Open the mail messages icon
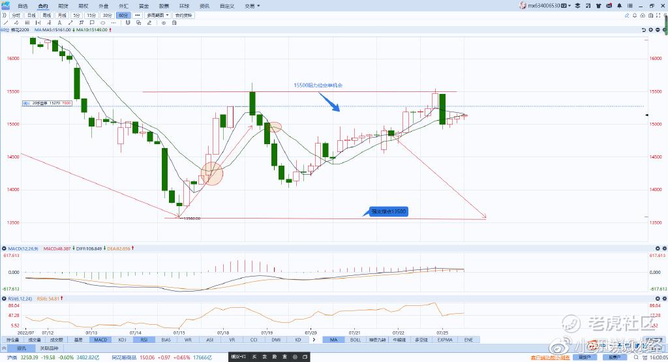668x362 pixels. pos(609,5)
